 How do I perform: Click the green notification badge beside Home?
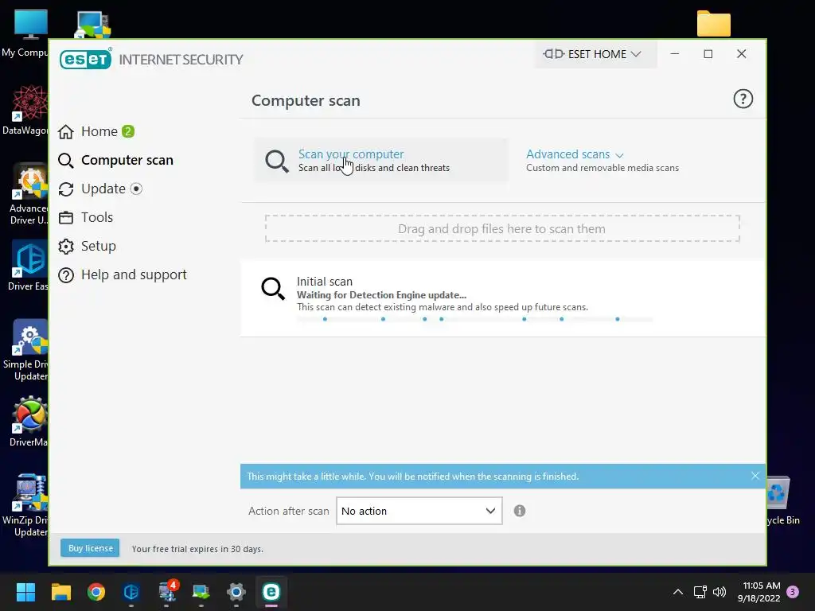(128, 131)
